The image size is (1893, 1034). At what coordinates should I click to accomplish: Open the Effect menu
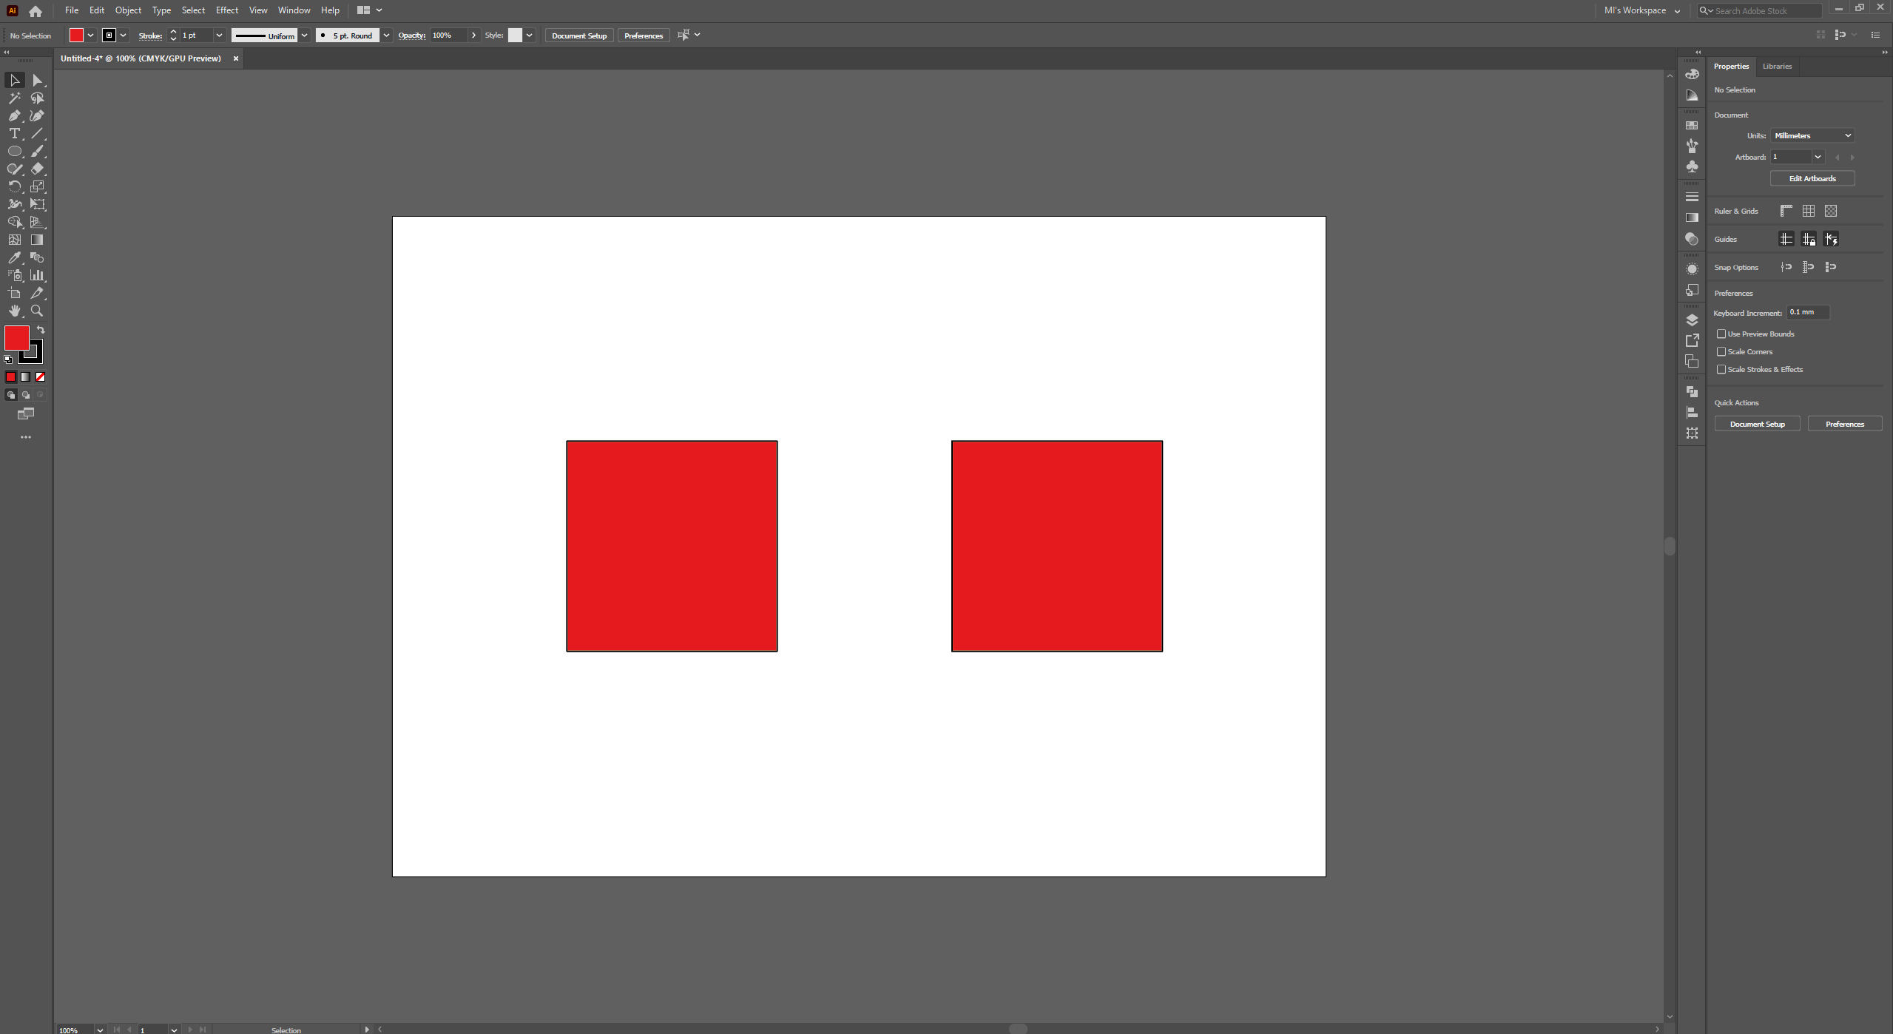226,10
